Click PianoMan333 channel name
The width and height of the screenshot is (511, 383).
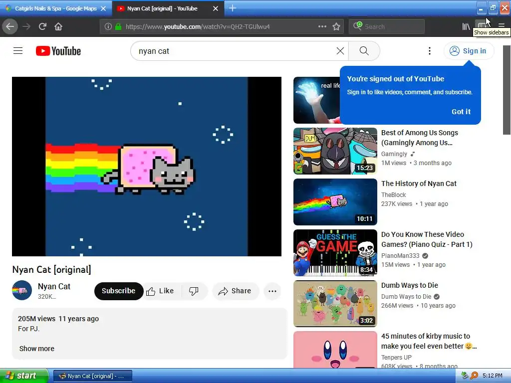400,256
